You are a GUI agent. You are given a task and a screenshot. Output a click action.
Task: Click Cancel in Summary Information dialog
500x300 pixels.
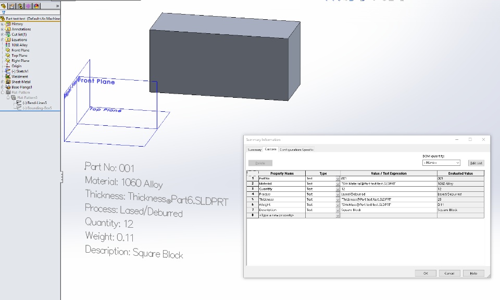coord(449,273)
